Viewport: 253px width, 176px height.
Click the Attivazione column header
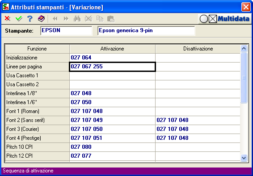pyautogui.click(x=112, y=49)
